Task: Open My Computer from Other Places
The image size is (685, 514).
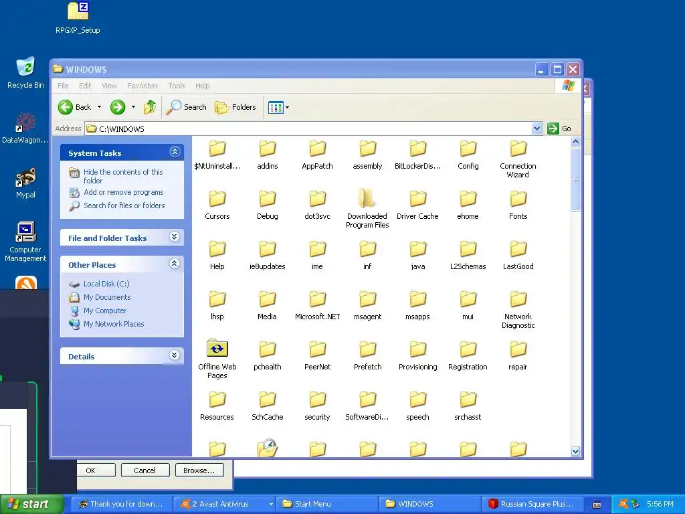Action: 105,311
